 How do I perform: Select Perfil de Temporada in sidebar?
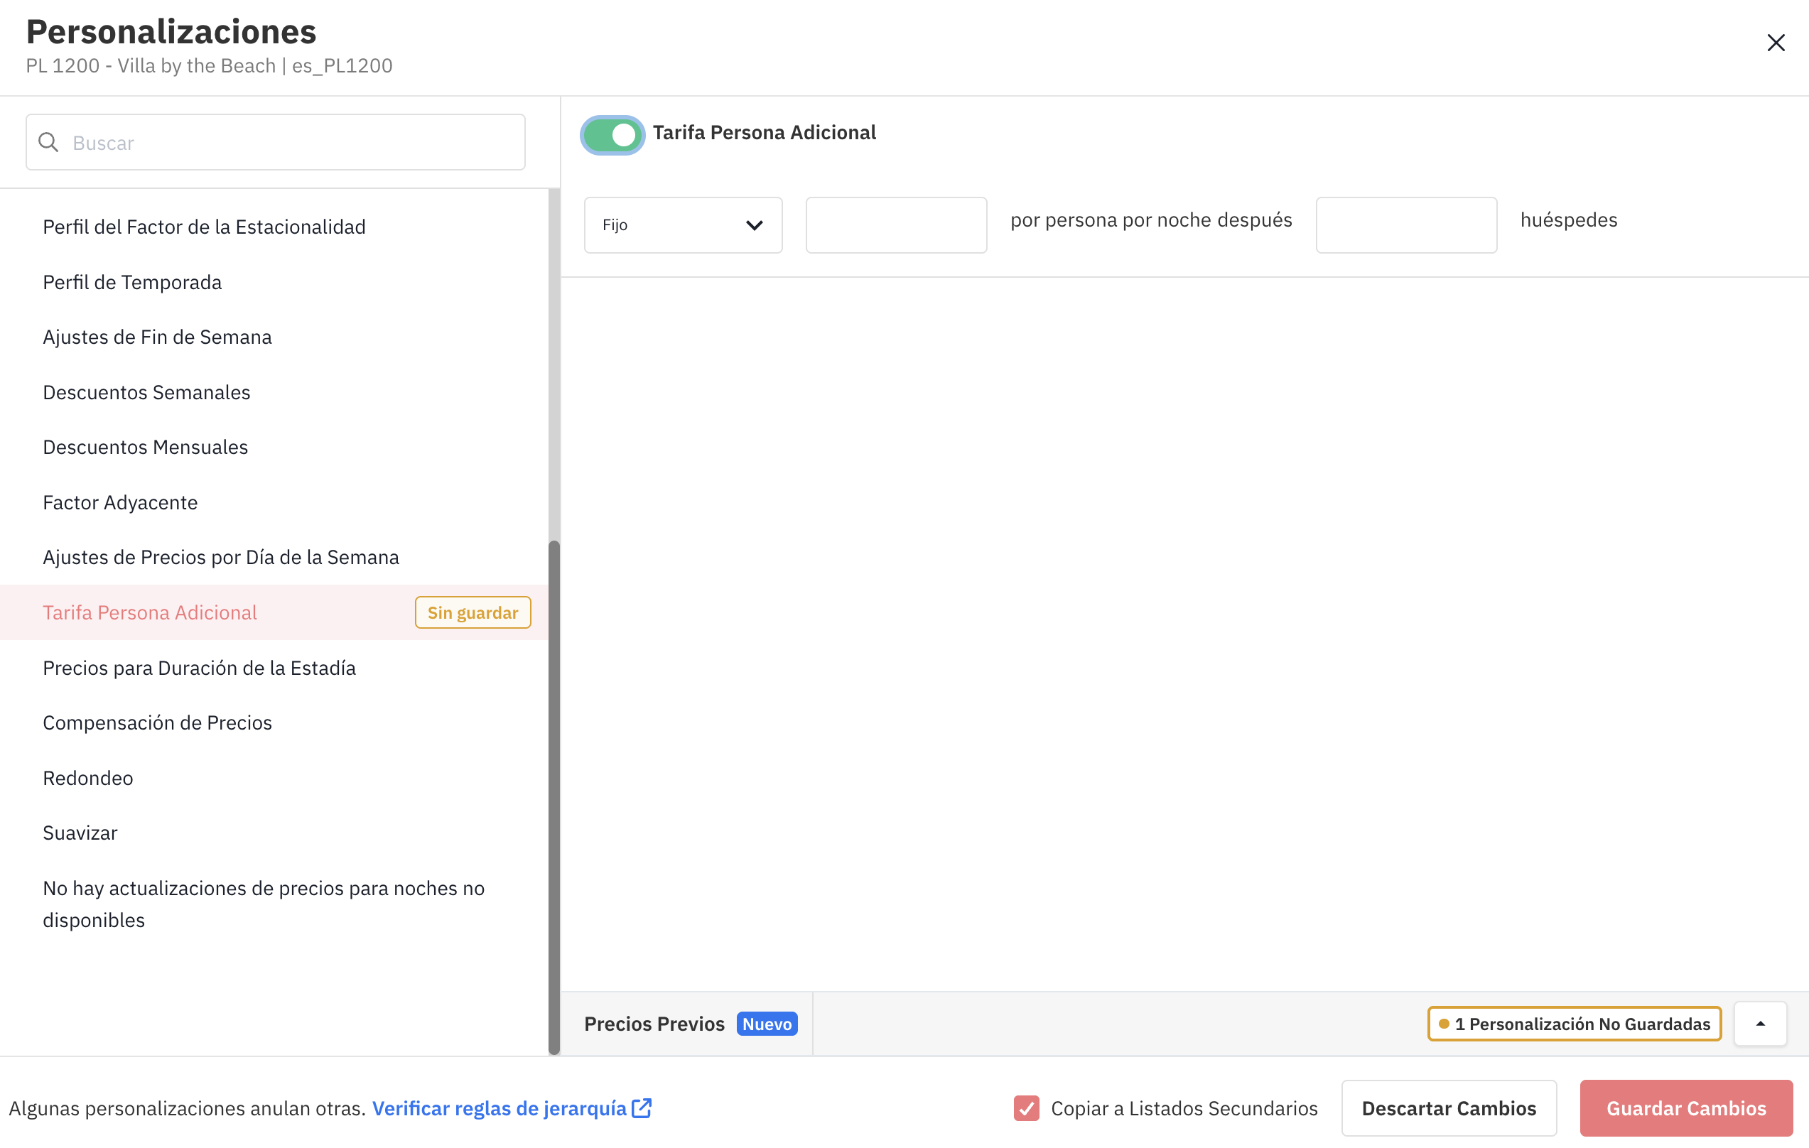(x=132, y=282)
